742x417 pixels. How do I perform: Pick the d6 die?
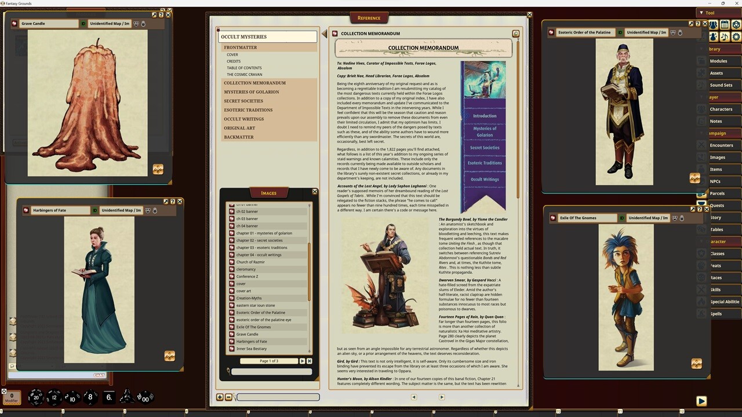[x=108, y=397]
